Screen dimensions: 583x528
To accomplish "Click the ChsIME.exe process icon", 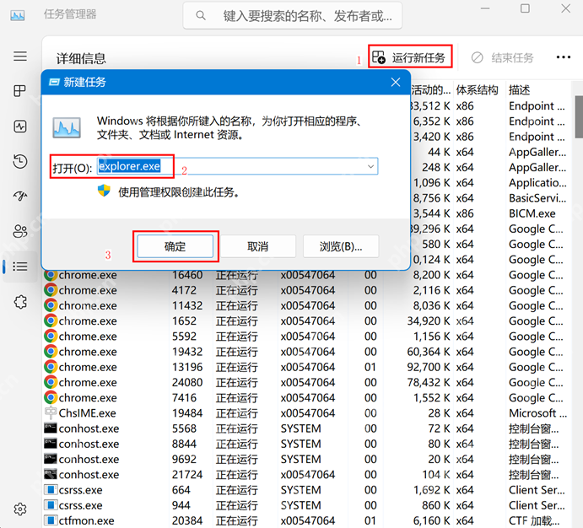I will tap(50, 412).
